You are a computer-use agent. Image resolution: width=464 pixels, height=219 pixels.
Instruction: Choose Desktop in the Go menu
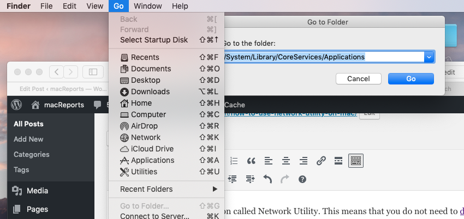point(166,80)
